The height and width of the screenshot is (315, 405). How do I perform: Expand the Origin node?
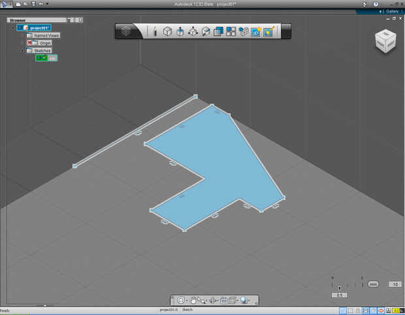pos(22,43)
